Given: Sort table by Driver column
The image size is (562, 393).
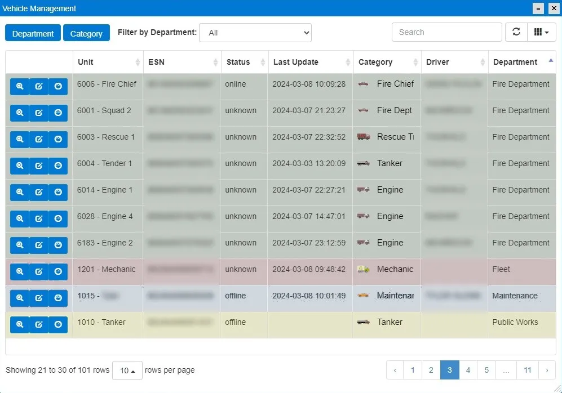Looking at the screenshot, I should [x=454, y=62].
